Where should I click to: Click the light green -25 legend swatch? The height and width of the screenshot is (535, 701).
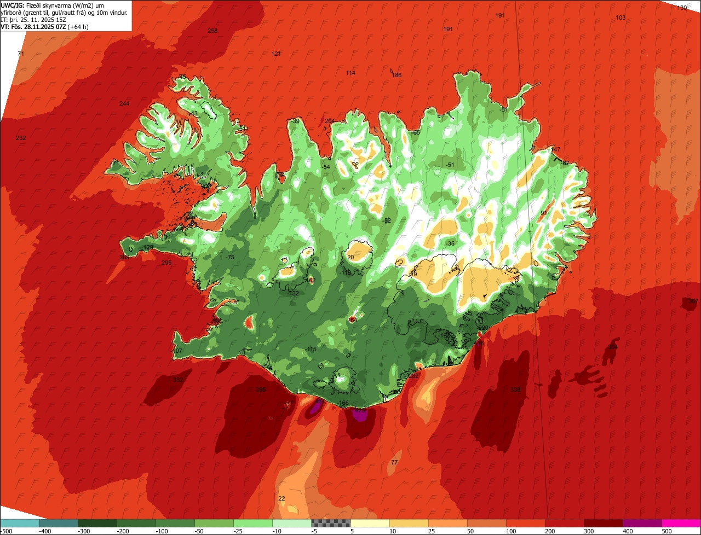252,523
